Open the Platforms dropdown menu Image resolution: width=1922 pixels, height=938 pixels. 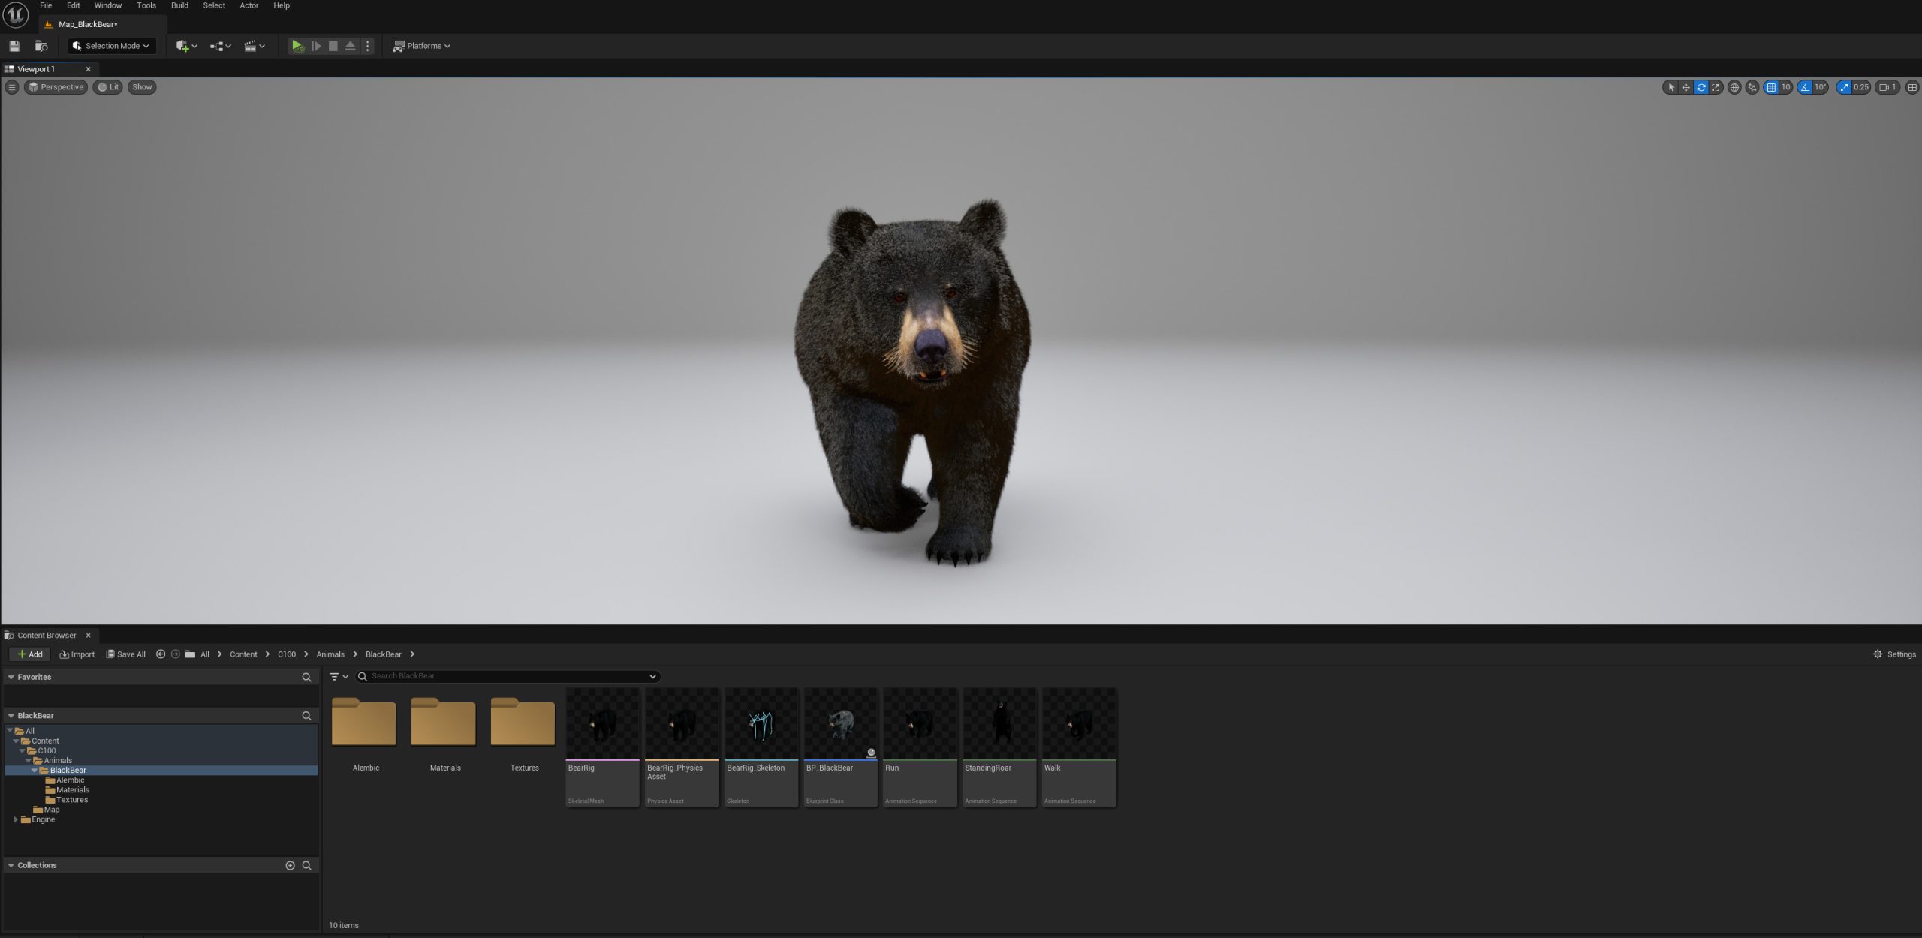pos(422,46)
